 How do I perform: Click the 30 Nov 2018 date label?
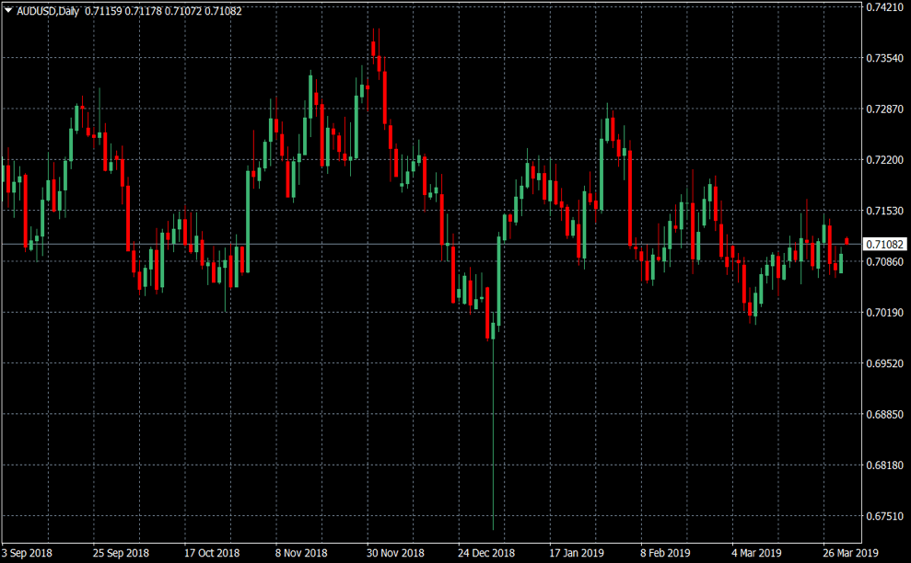tap(395, 553)
